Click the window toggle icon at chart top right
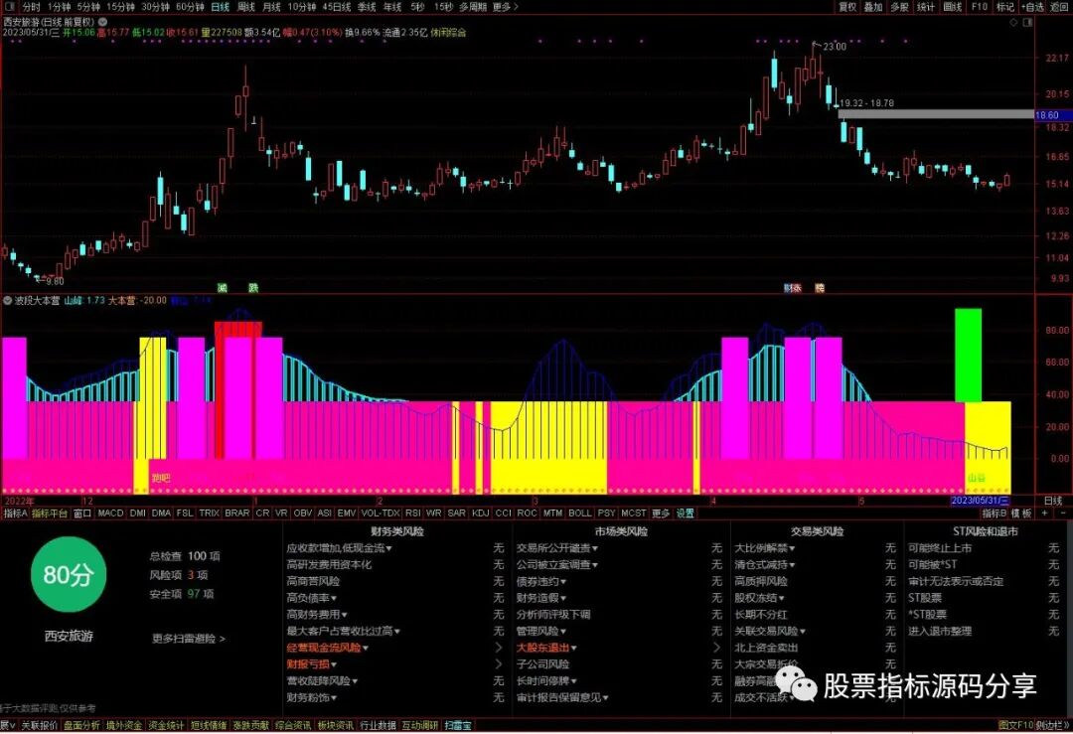1073x734 pixels. [x=1028, y=22]
